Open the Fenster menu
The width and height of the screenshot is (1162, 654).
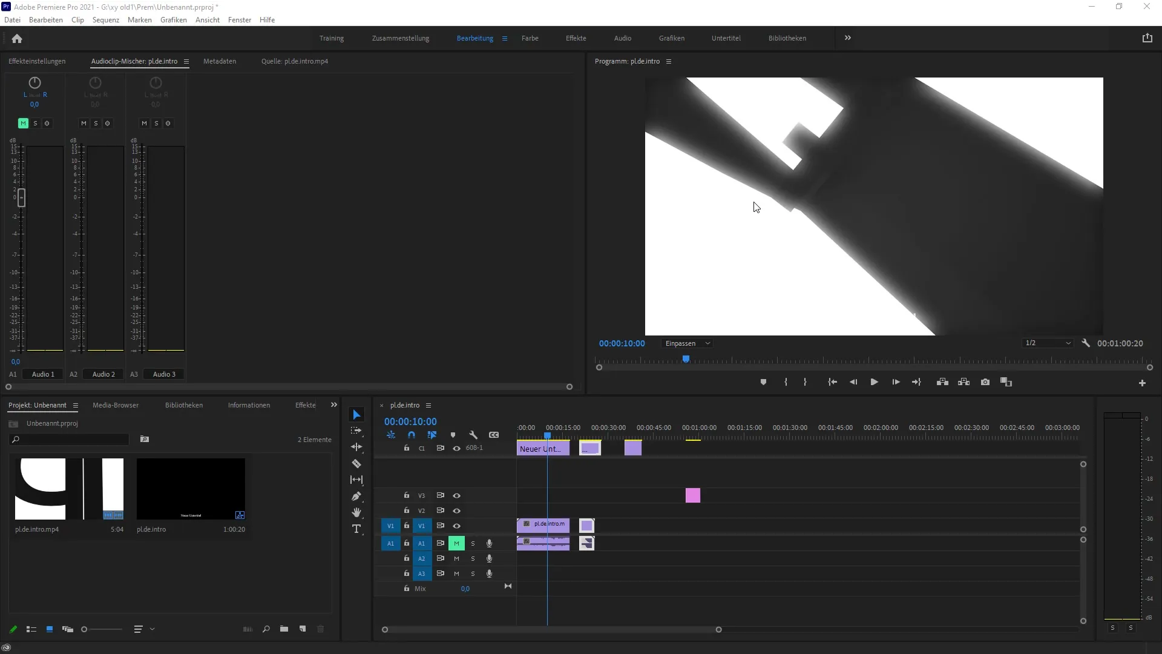[x=240, y=20]
